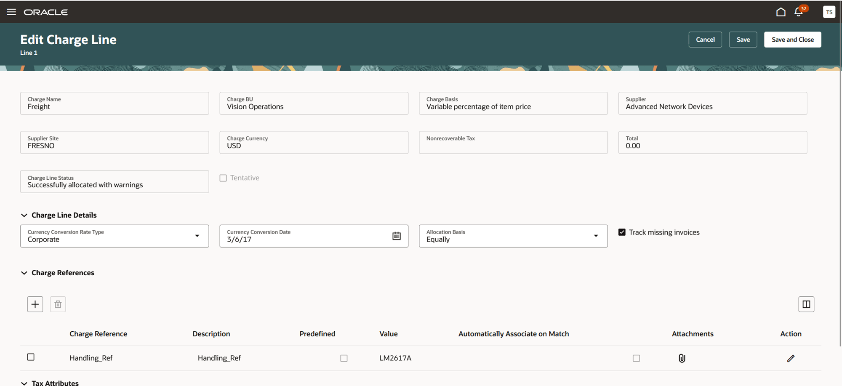The height and width of the screenshot is (386, 842).
Task: Click the Handling_Ref charge reference cell
Action: point(91,358)
